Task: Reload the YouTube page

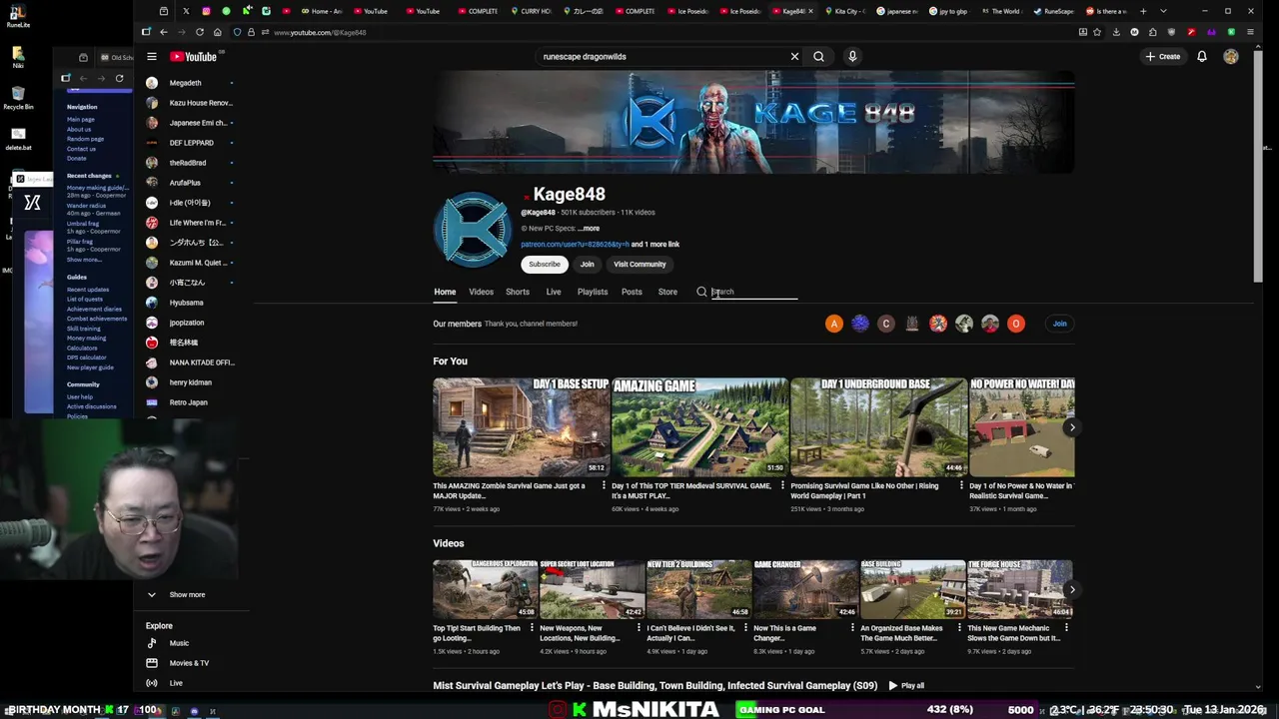Action: pyautogui.click(x=200, y=32)
